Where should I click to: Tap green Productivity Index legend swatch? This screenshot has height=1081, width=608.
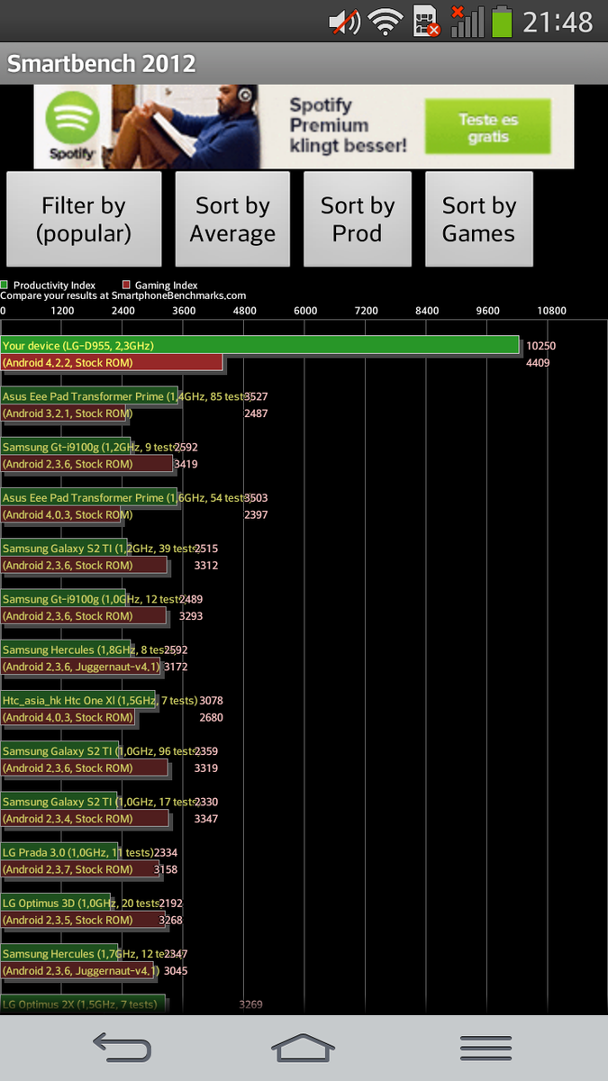5,285
